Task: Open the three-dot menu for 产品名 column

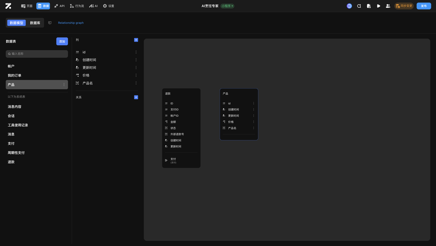Action: [x=136, y=83]
